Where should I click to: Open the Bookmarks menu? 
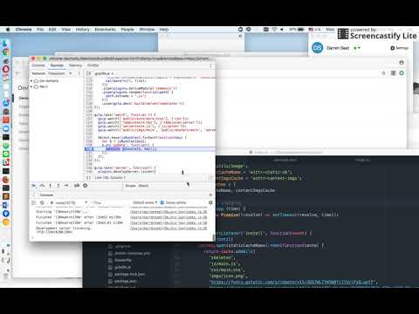point(105,30)
